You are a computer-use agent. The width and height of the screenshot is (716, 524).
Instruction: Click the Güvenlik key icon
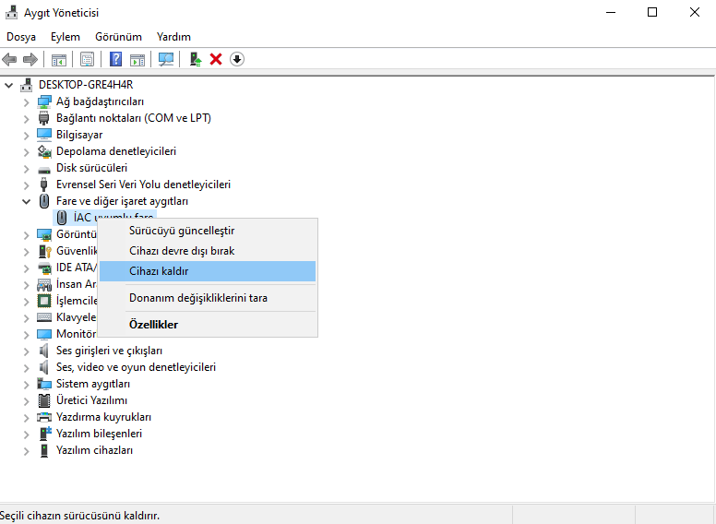point(44,251)
